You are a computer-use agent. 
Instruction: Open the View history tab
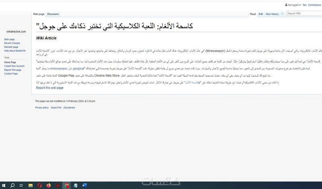272,14
